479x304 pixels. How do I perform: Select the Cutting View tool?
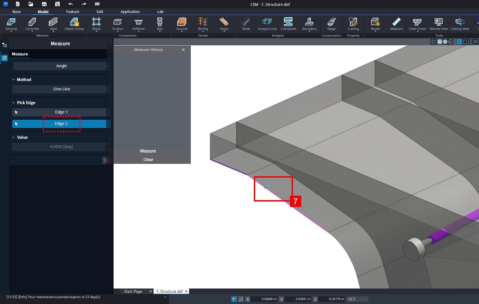coord(460,24)
